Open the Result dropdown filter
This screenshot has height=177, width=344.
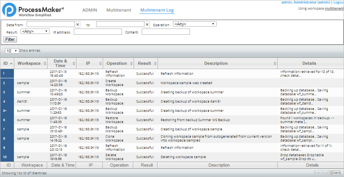tap(35, 32)
